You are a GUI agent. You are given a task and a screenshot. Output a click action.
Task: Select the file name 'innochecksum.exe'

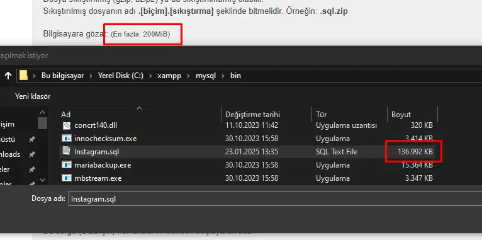point(106,139)
